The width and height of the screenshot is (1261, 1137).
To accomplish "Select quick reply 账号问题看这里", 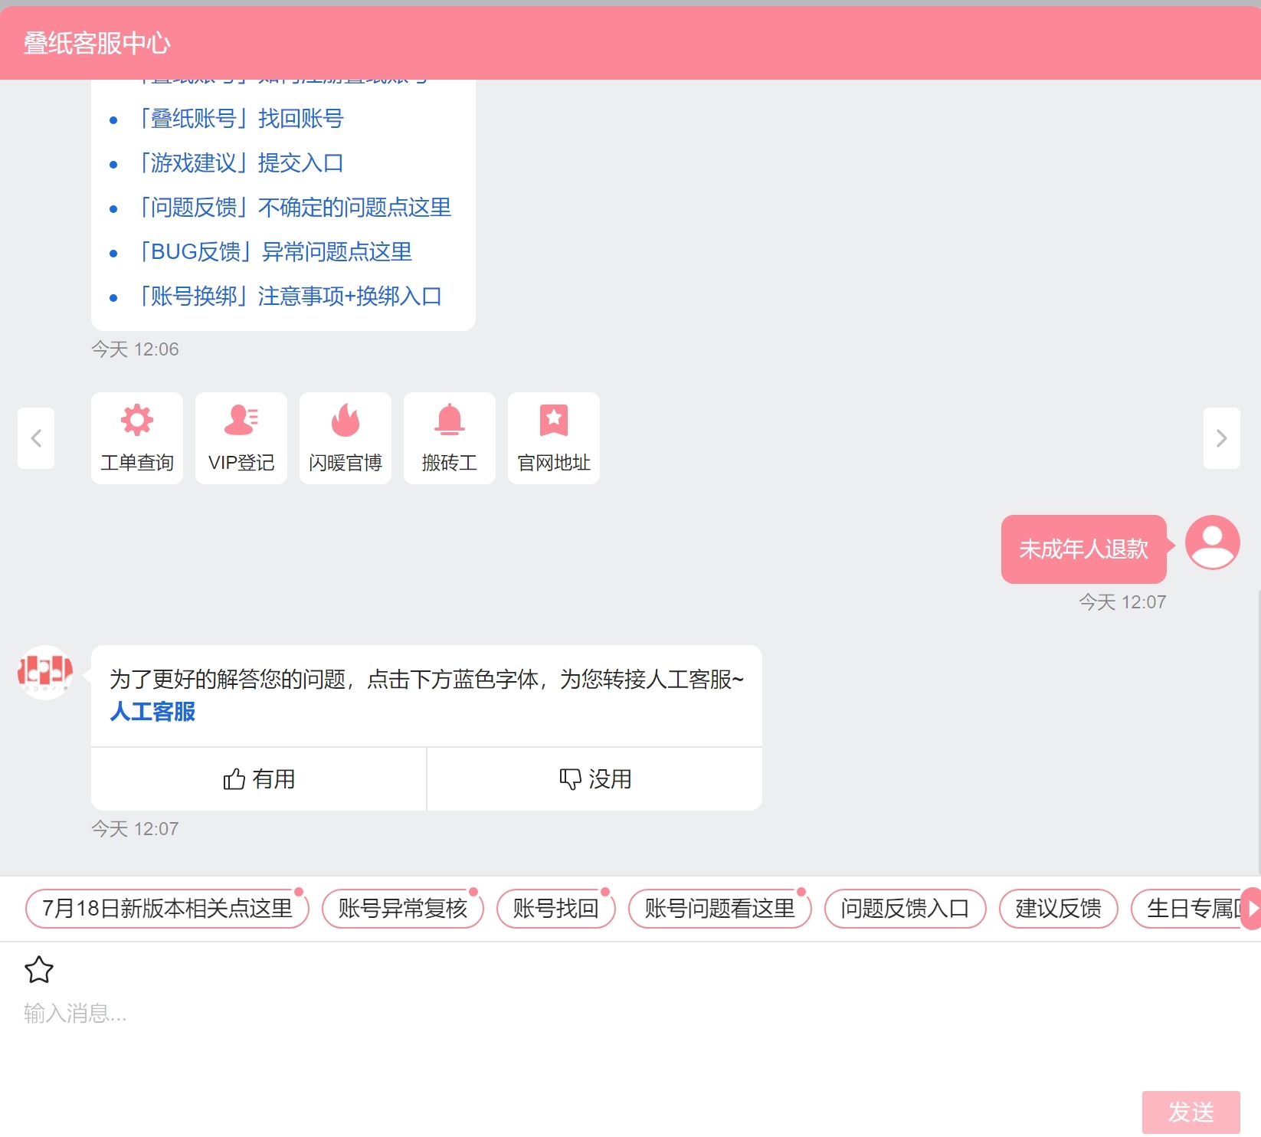I will 720,909.
